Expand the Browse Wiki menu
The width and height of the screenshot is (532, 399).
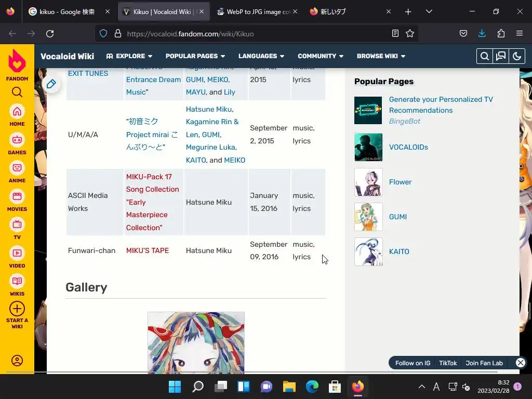pos(381,56)
